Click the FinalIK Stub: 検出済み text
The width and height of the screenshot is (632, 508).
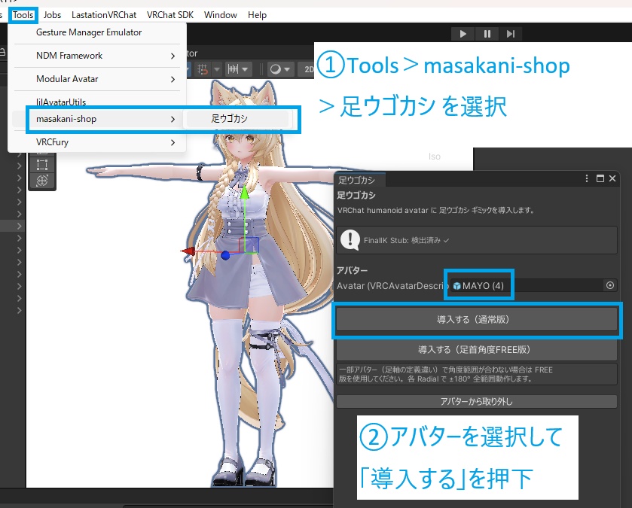point(406,240)
